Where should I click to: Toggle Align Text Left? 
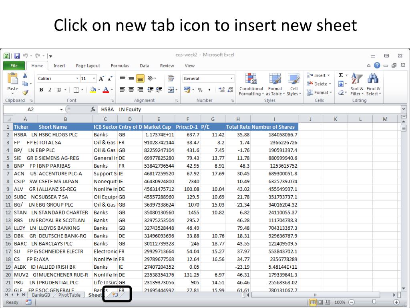(x=122, y=90)
